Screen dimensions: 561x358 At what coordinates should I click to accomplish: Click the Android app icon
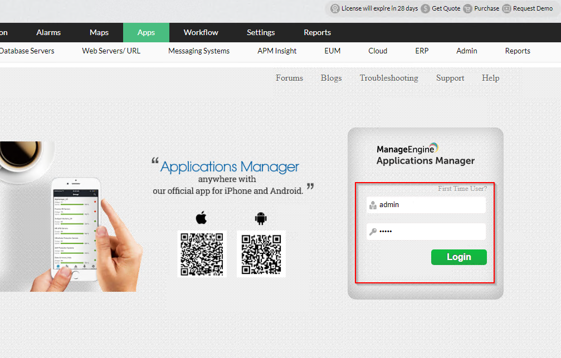[x=261, y=218]
